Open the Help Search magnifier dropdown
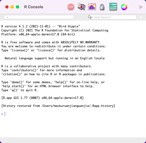Image resolution: width=146 pixels, height=143 pixels. click(x=90, y=17)
